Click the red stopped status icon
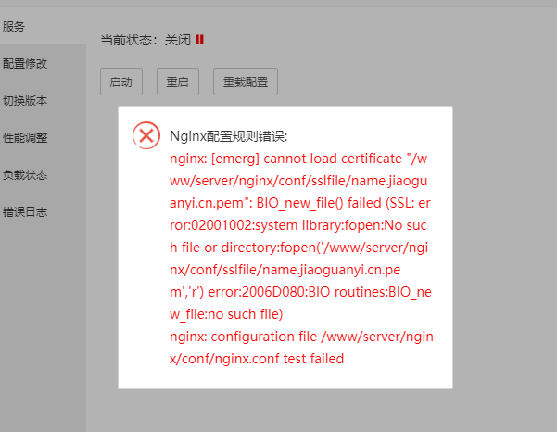Viewport: 557px width, 432px height. [x=199, y=40]
